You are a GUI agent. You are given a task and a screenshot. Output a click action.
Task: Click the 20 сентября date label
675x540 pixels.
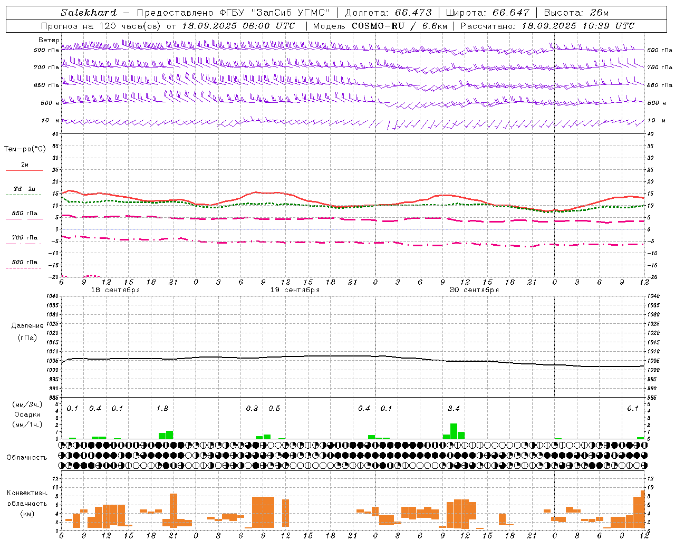click(474, 290)
